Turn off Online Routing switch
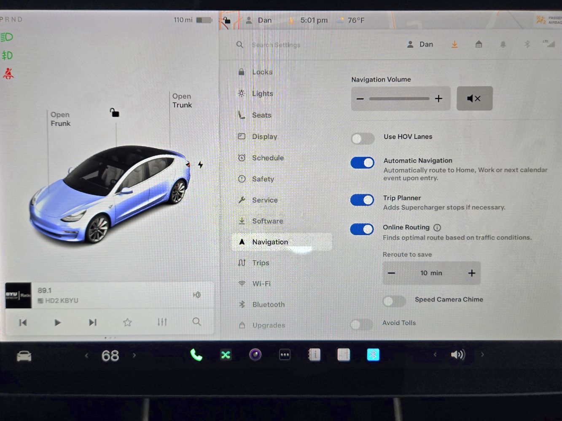The width and height of the screenshot is (562, 421). 362,229
